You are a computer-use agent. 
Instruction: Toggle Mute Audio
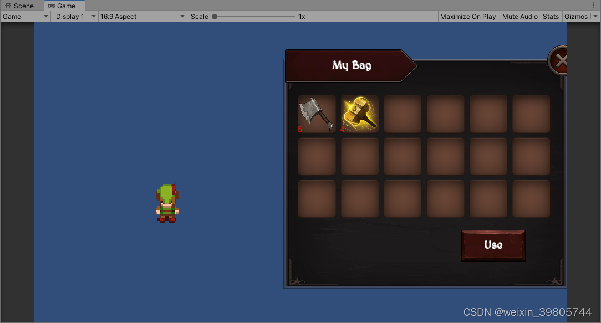tap(519, 17)
